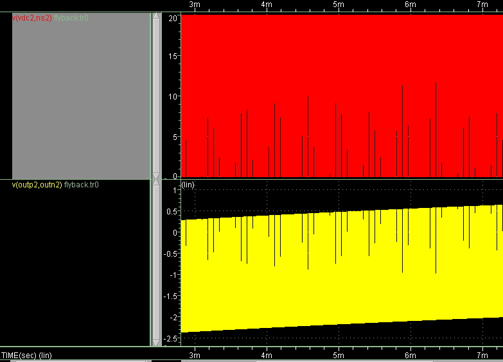The height and width of the screenshot is (362, 503).
Task: Click the 3m tick on the bottom time axis
Action: tap(195, 356)
